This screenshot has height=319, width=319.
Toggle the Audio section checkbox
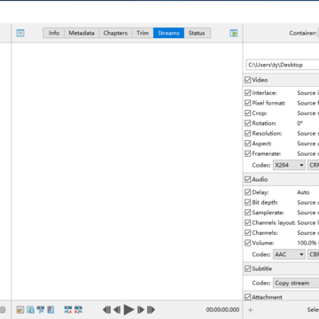[x=247, y=179]
